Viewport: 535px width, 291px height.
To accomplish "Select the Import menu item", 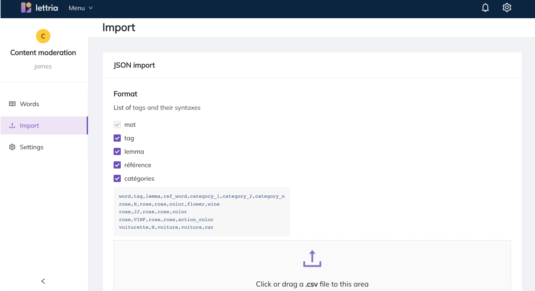I will tap(30, 125).
